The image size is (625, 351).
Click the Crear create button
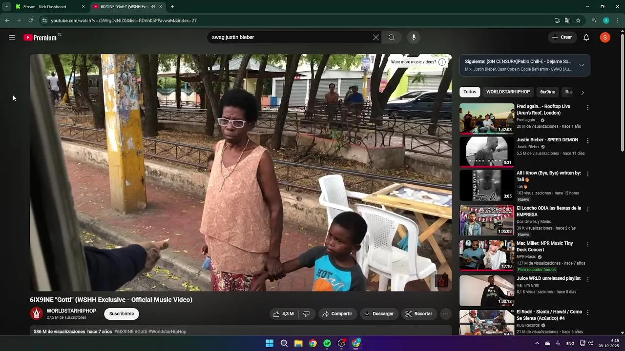[562, 38]
